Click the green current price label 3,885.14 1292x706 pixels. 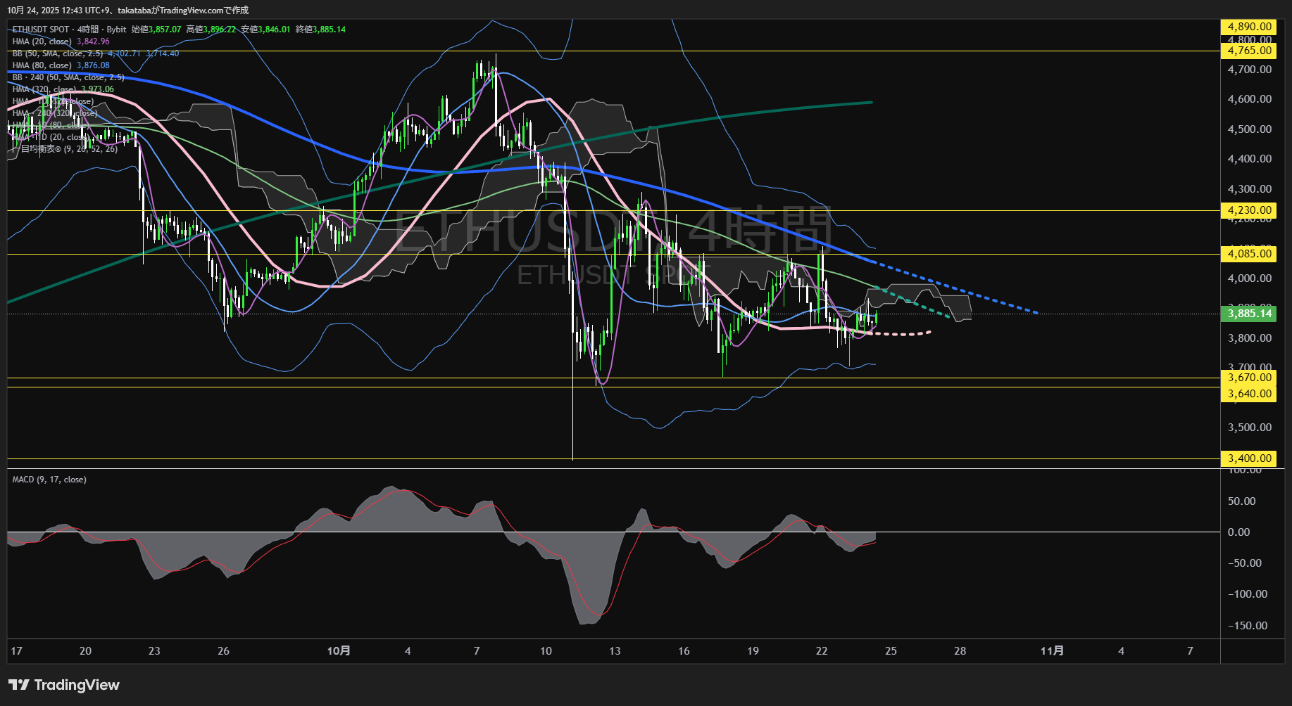coord(1249,314)
